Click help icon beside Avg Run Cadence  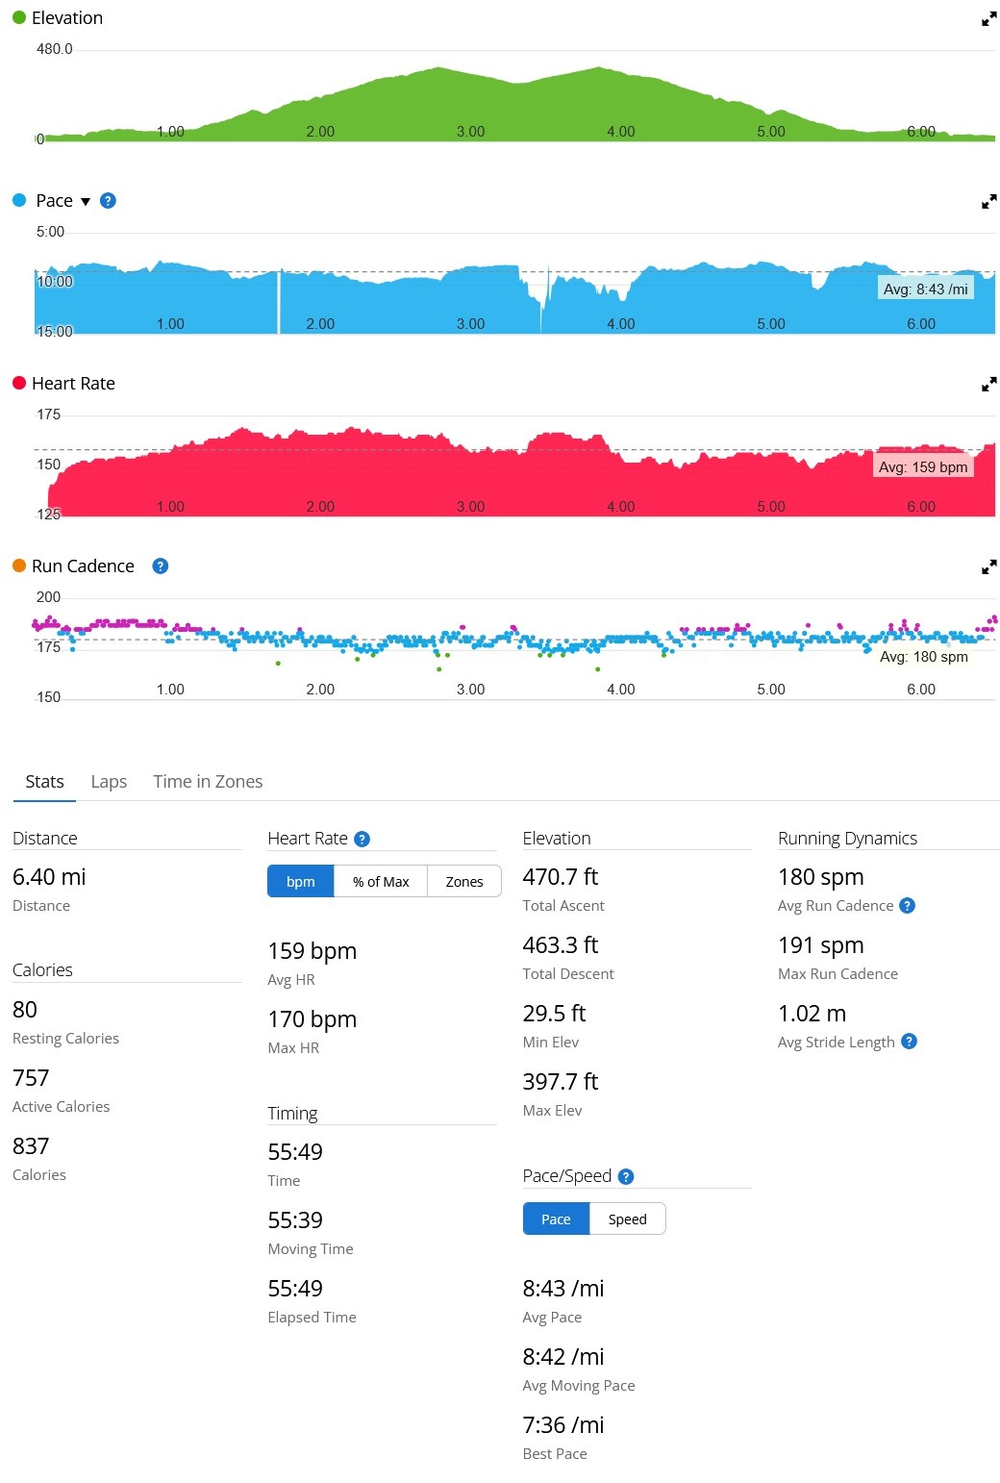pos(907,906)
